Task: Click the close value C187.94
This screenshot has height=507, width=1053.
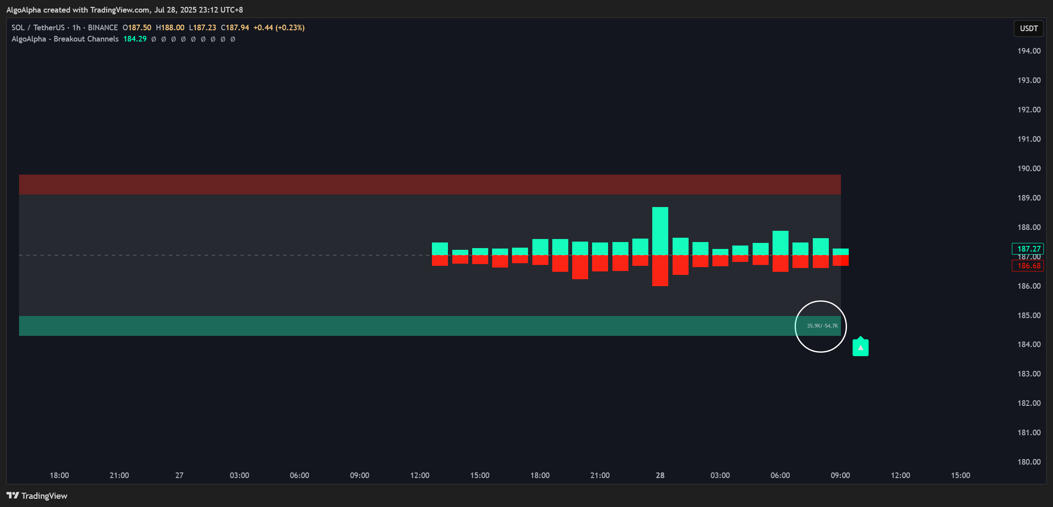Action: [x=235, y=28]
